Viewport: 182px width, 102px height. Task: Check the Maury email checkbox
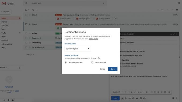tap(26, 33)
